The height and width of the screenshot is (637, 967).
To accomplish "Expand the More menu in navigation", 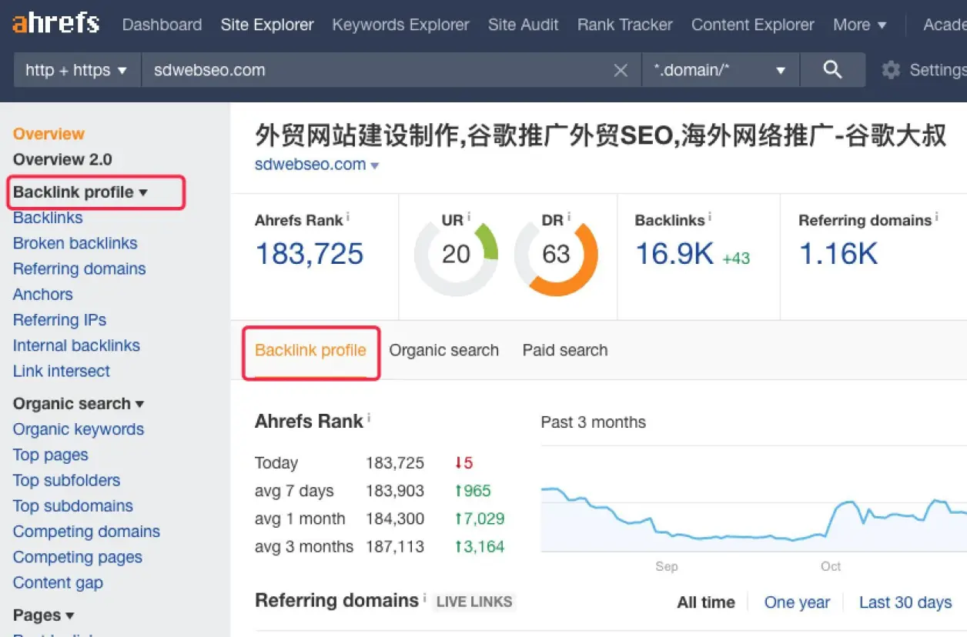I will (859, 25).
